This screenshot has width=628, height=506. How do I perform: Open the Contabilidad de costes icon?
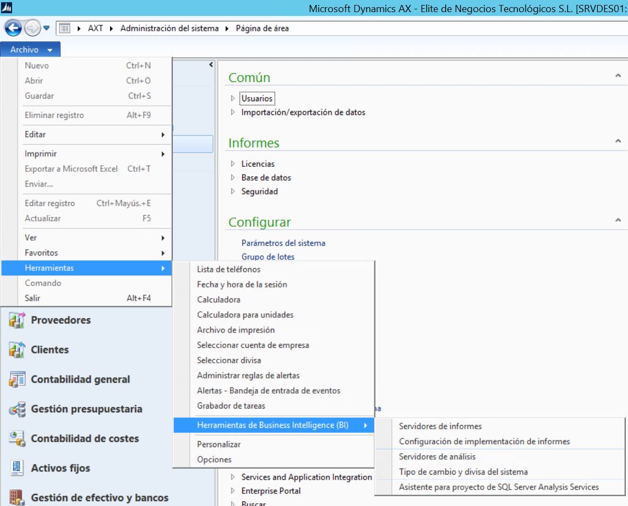tap(17, 439)
